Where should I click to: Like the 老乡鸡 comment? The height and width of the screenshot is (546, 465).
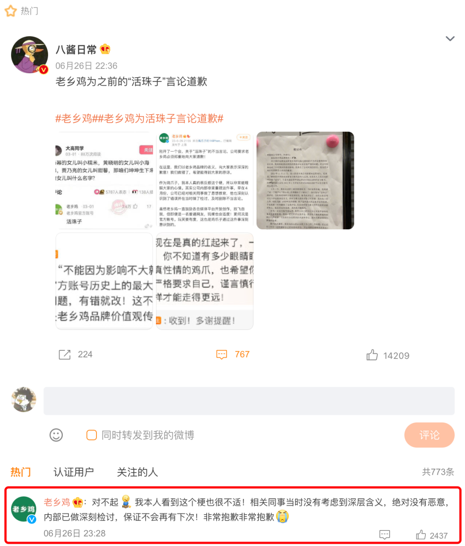(421, 535)
